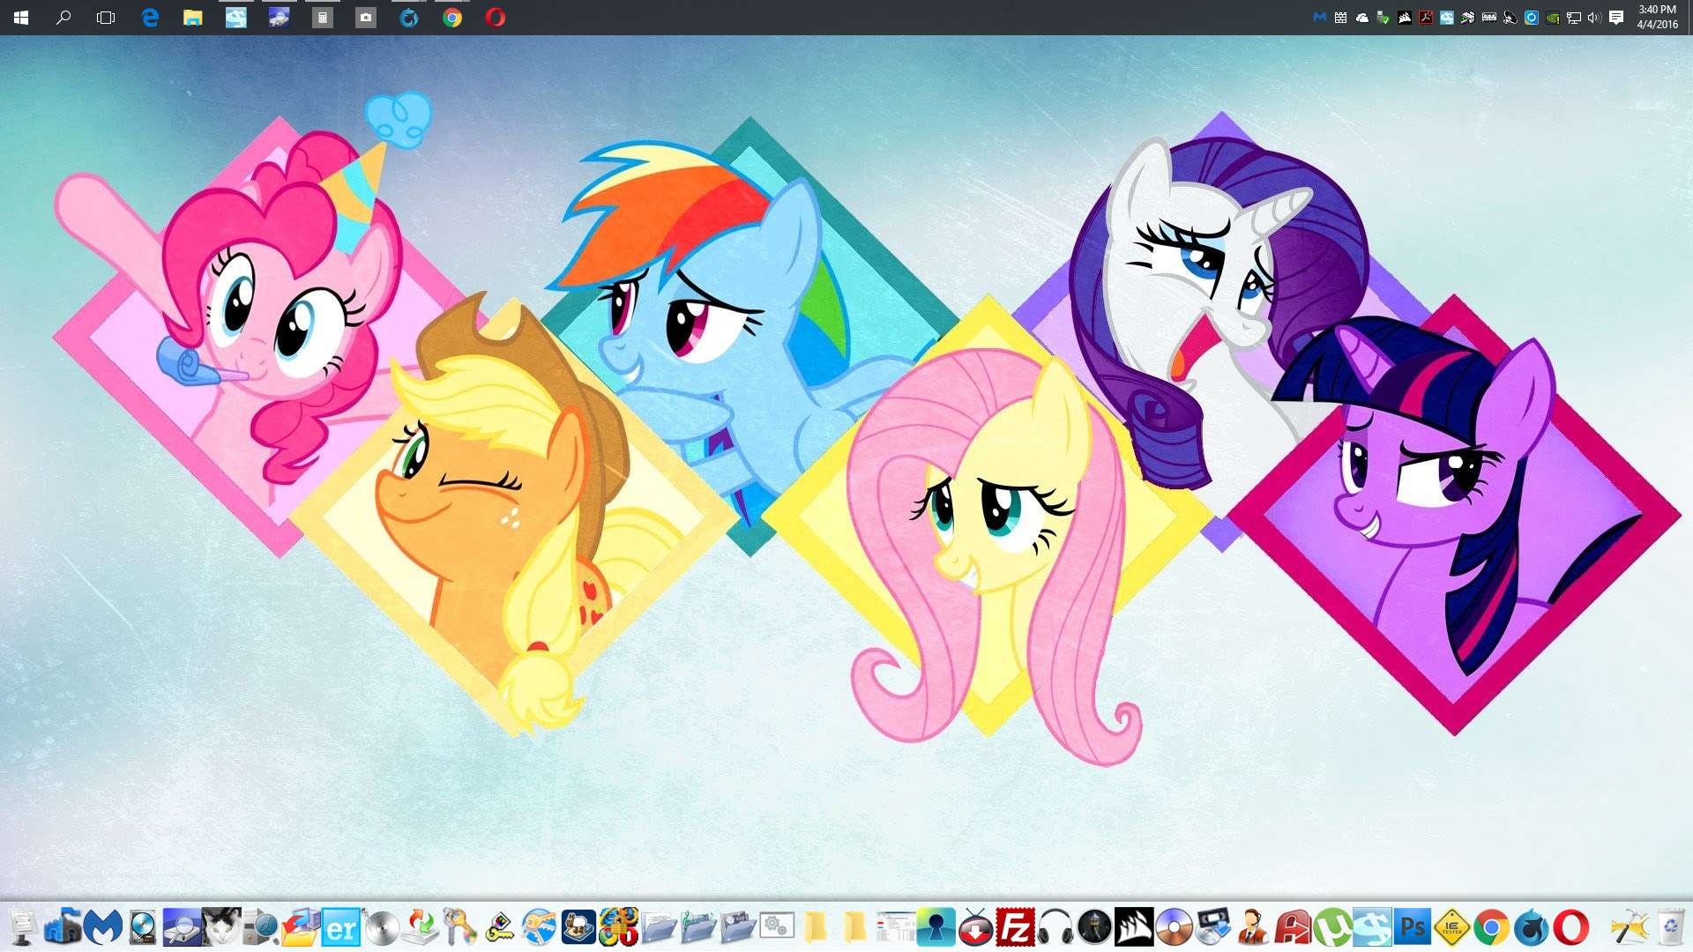Launch Microsoft Edge from taskbar
This screenshot has height=952, width=1693.
150,18
